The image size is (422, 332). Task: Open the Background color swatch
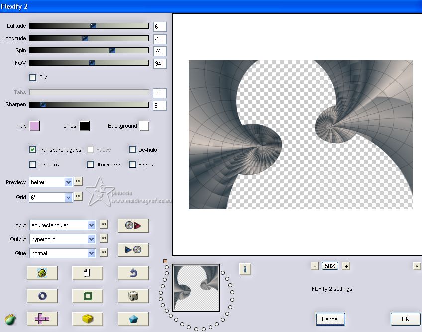point(144,126)
